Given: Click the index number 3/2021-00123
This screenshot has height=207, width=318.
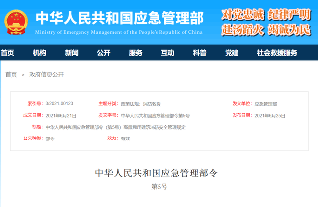Looking at the screenshot, I should click(59, 104).
